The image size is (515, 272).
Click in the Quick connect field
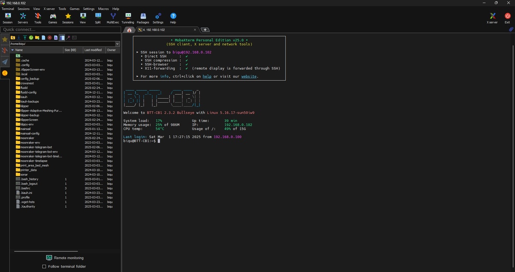(60, 30)
